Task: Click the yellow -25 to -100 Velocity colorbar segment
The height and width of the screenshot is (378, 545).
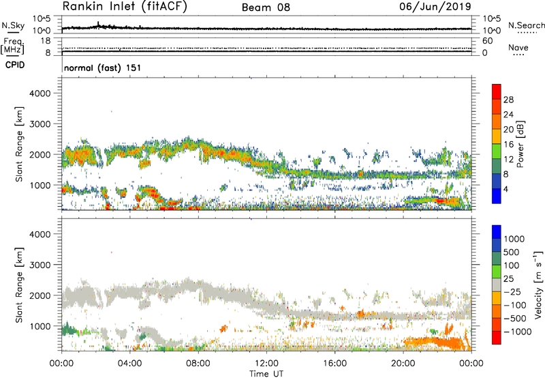Action: 497,298
